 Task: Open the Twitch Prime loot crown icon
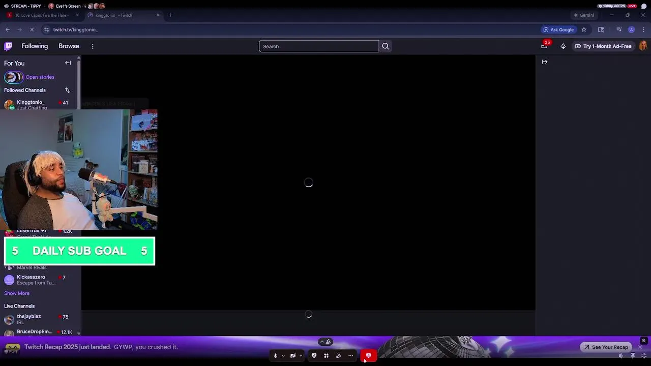[x=563, y=46]
